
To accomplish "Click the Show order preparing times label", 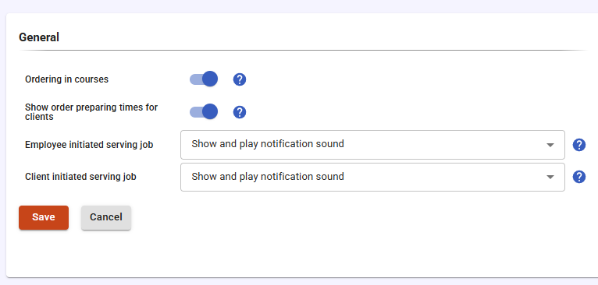I will tap(91, 112).
